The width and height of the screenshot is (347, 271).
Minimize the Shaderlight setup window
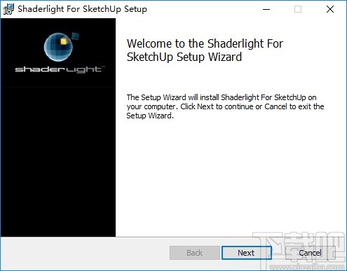pyautogui.click(x=266, y=9)
